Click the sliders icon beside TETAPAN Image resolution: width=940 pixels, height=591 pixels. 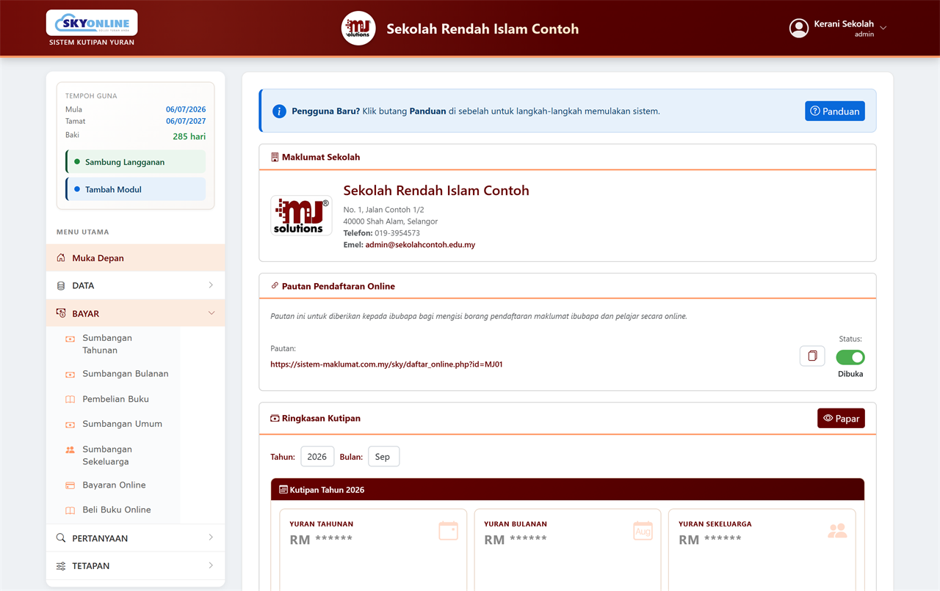[61, 566]
